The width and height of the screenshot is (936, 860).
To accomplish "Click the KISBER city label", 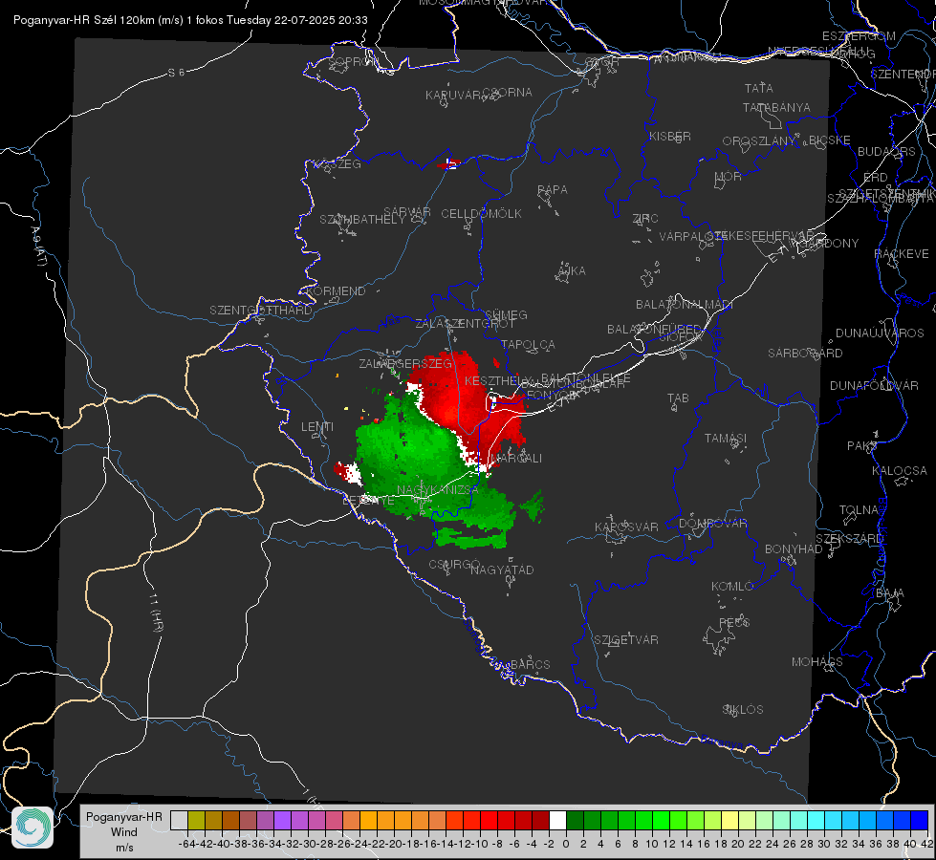I will (670, 136).
